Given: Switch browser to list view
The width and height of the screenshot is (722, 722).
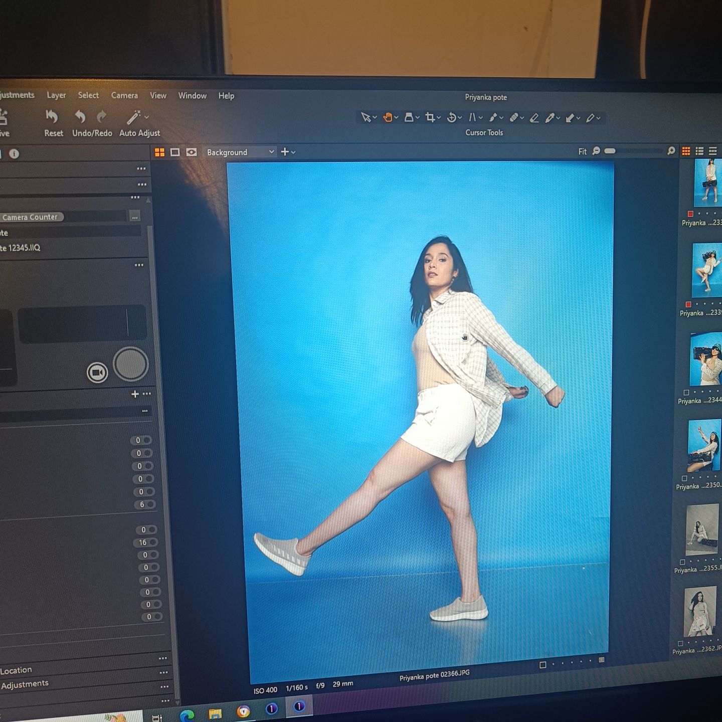Looking at the screenshot, I should 699,151.
